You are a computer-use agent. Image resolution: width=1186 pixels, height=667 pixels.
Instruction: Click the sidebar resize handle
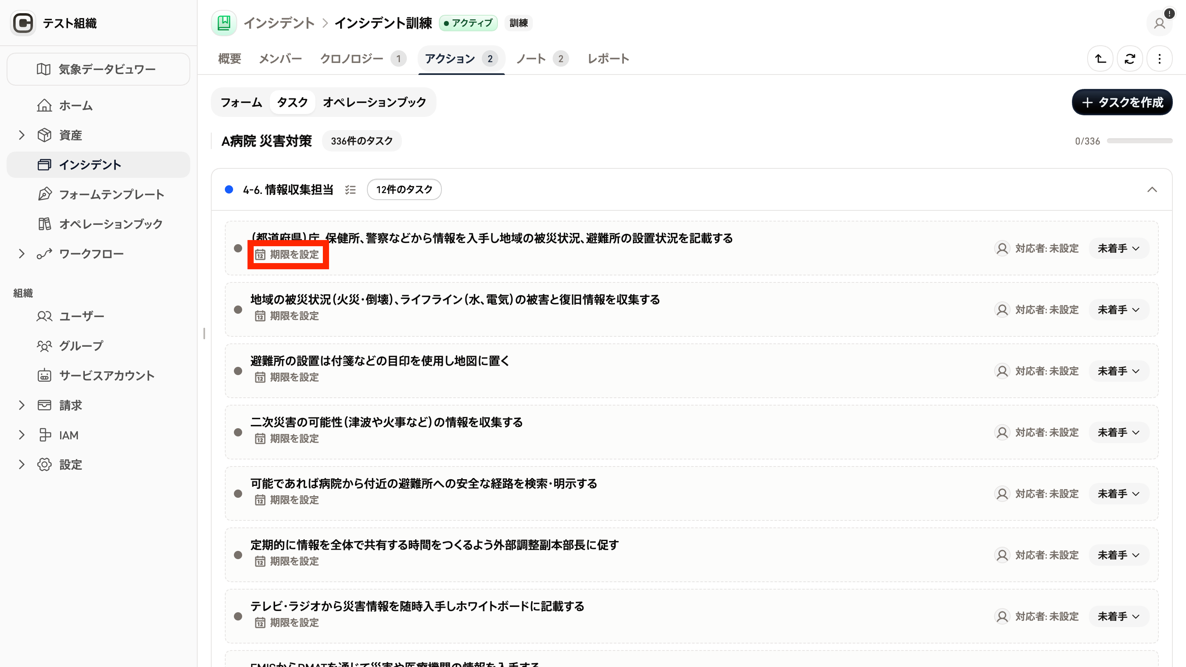click(204, 333)
